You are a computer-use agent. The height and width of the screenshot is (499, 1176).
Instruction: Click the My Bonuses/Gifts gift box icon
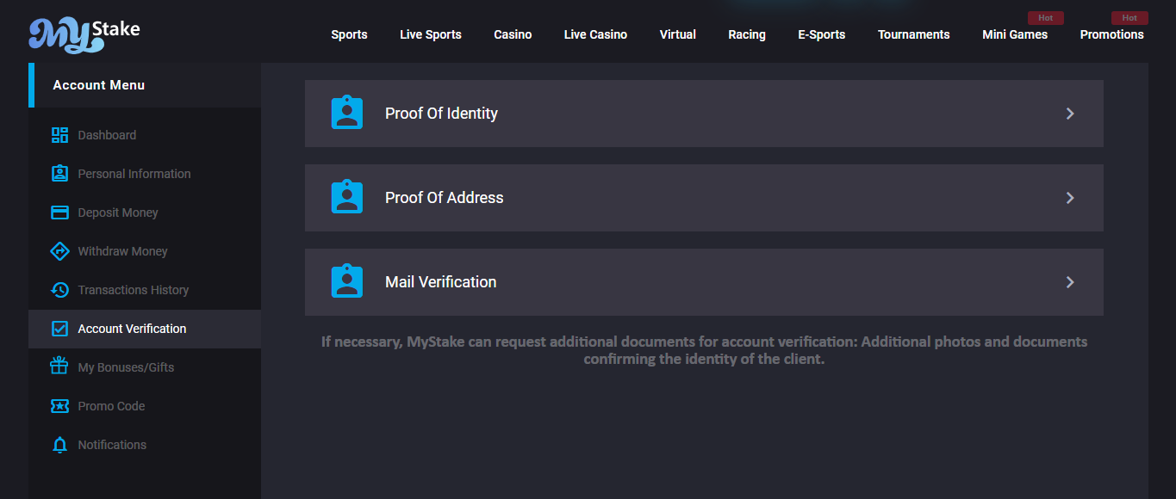pos(59,367)
